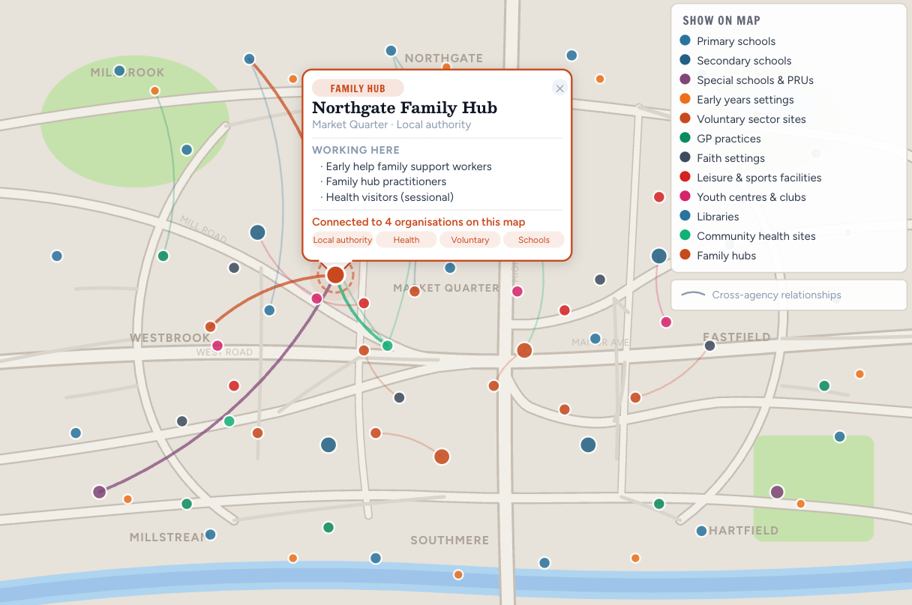Click orange marker beside Market Quarter label

pyautogui.click(x=415, y=291)
